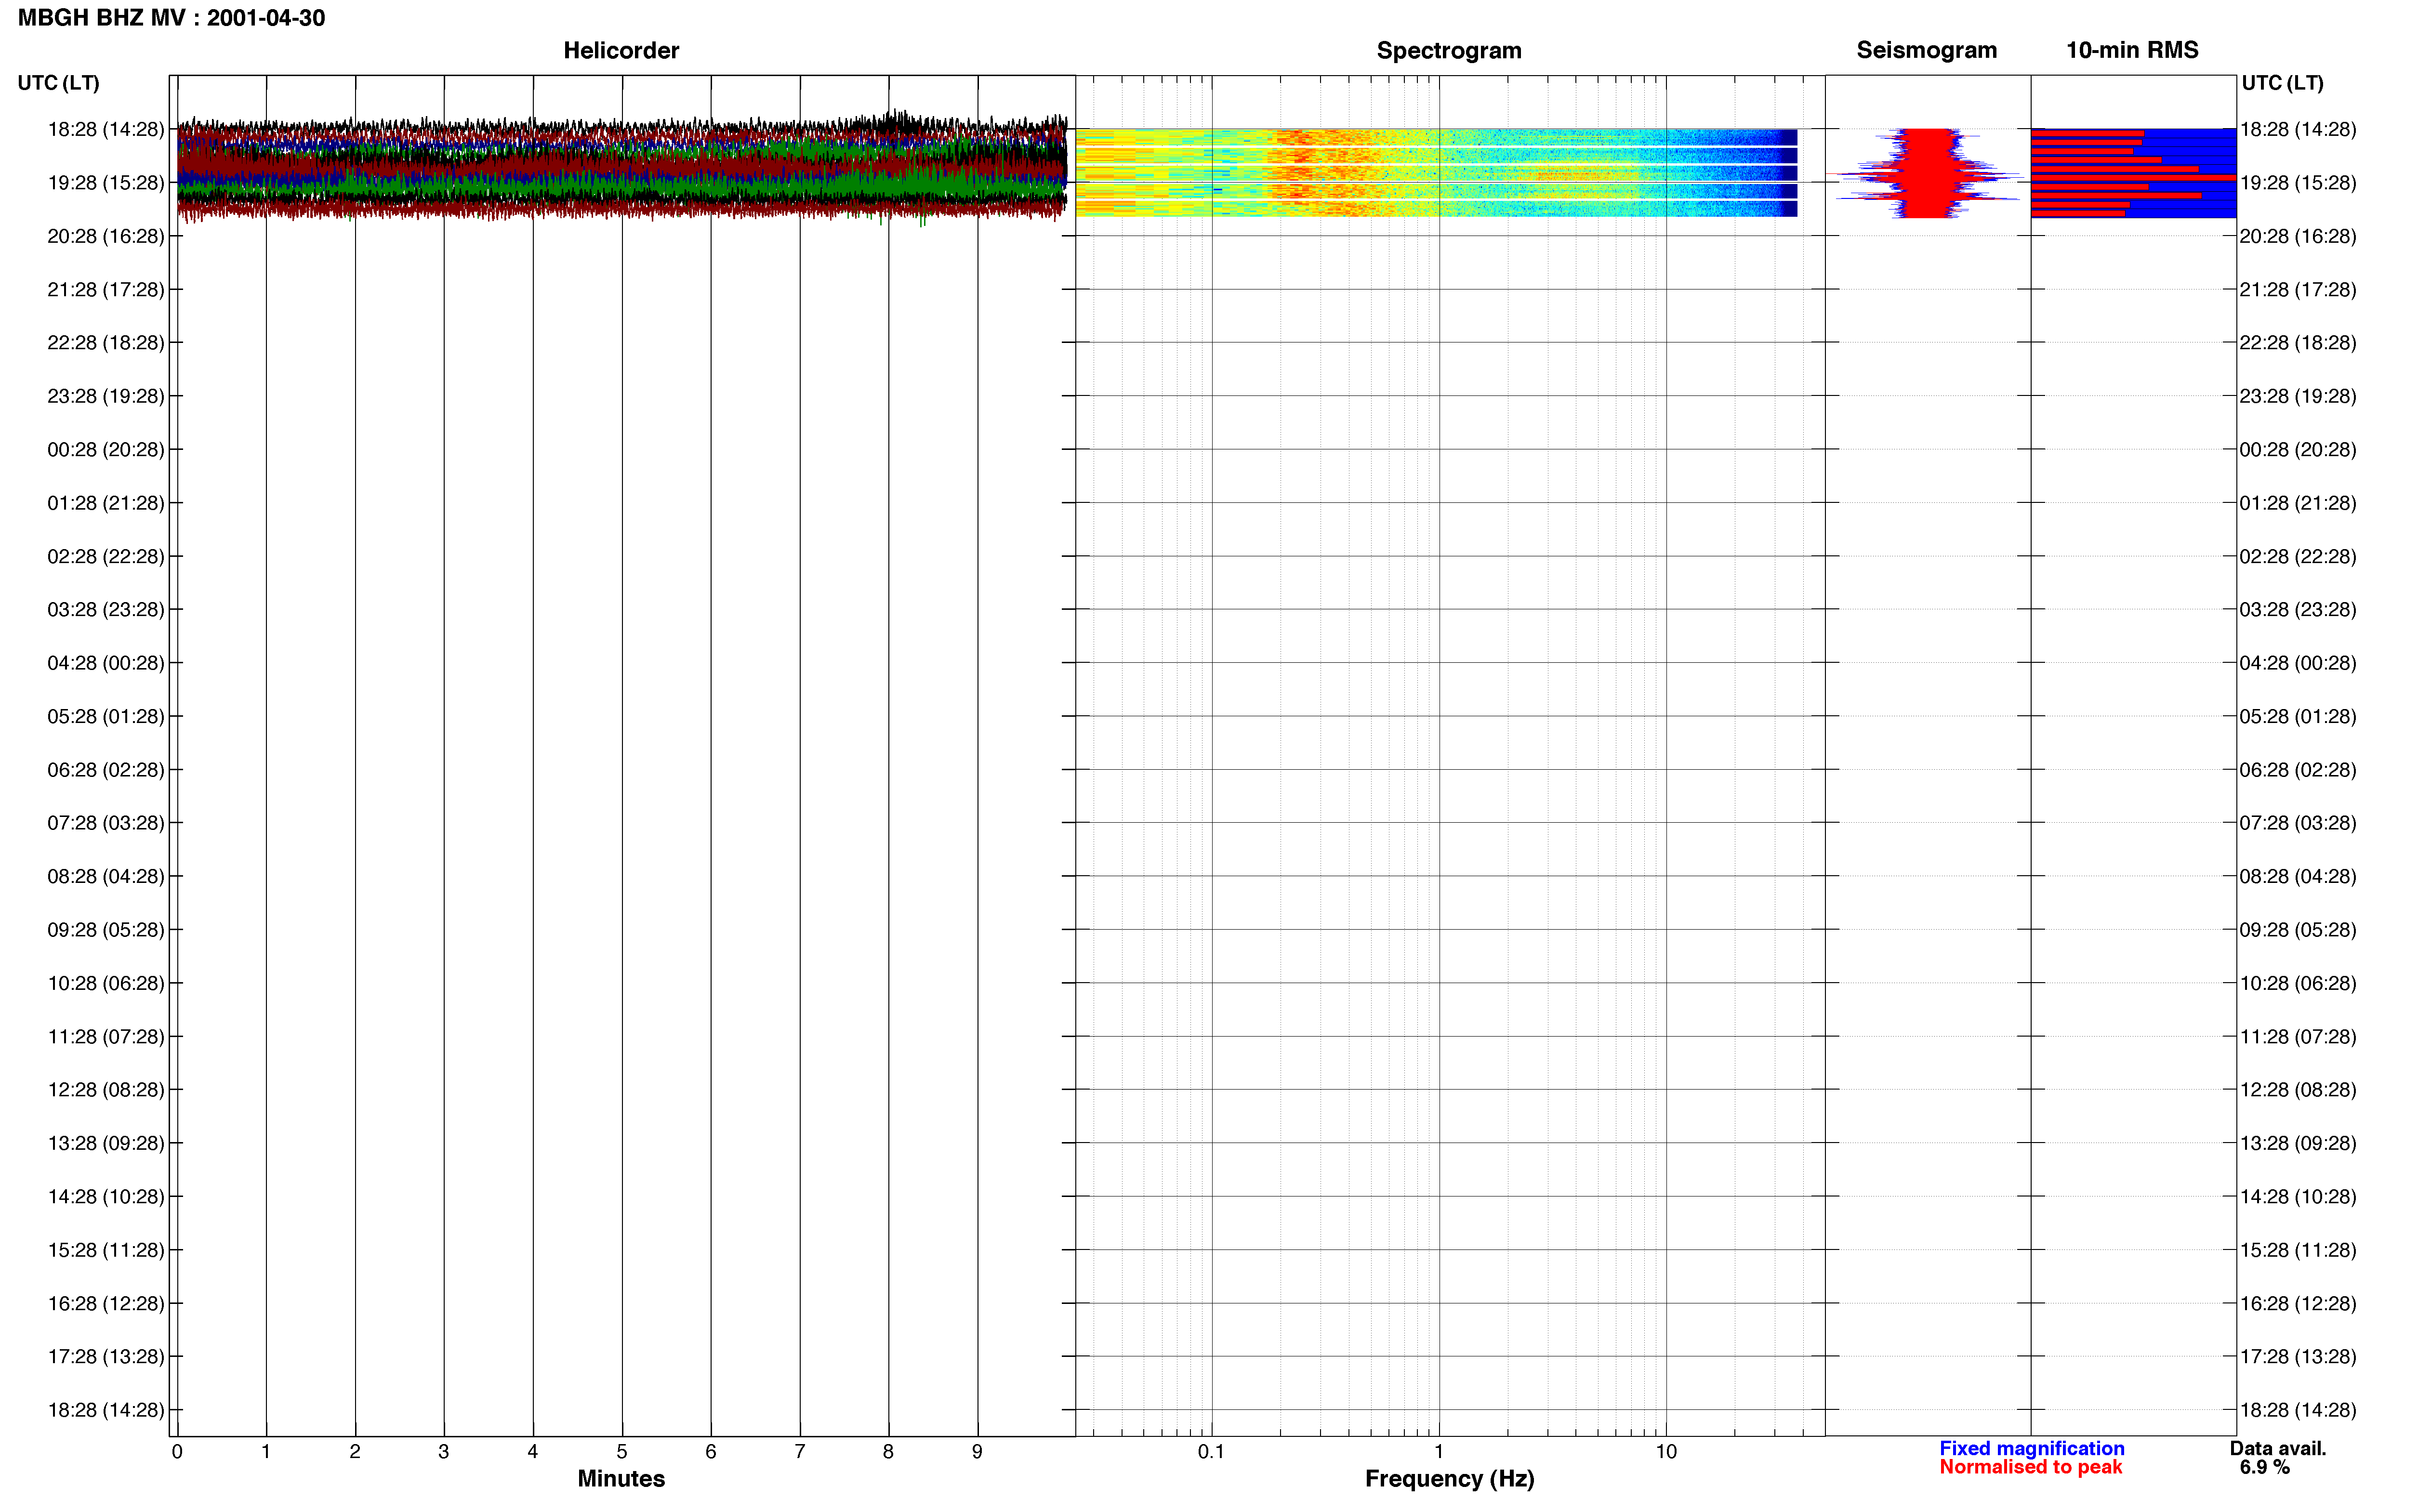Click '15:28 (11:28)' beside the 10-min RMS panel
The width and height of the screenshot is (2418, 1512).
click(x=2298, y=1250)
